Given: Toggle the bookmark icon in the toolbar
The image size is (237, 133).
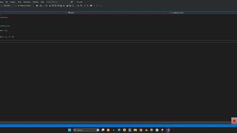Looking at the screenshot, I should click(91, 6).
